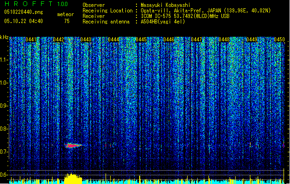This screenshot has height=184, width=290.
Task: Click the Observer field label
Action: [94, 5]
